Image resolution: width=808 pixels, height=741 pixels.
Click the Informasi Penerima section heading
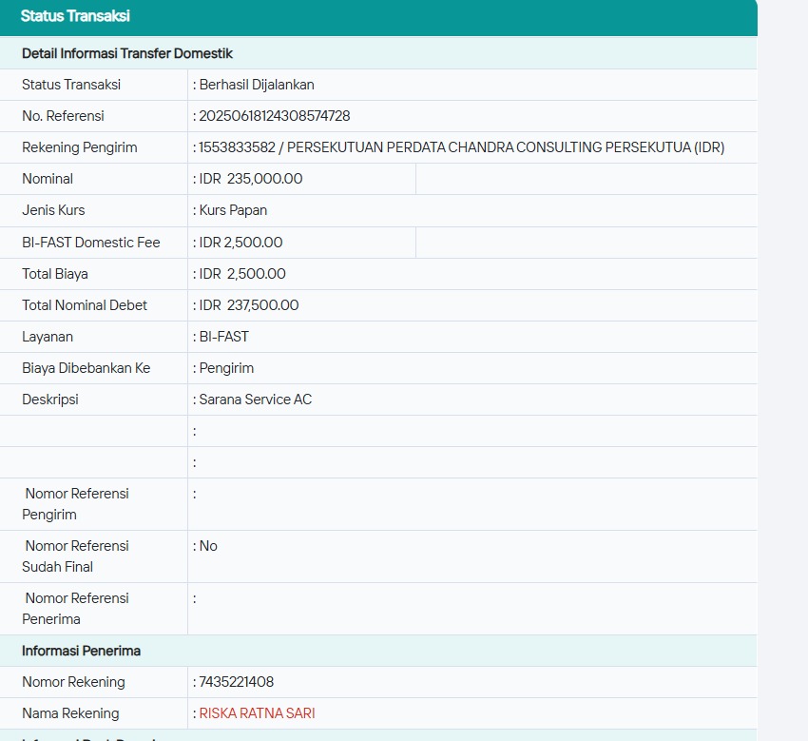pyautogui.click(x=82, y=651)
